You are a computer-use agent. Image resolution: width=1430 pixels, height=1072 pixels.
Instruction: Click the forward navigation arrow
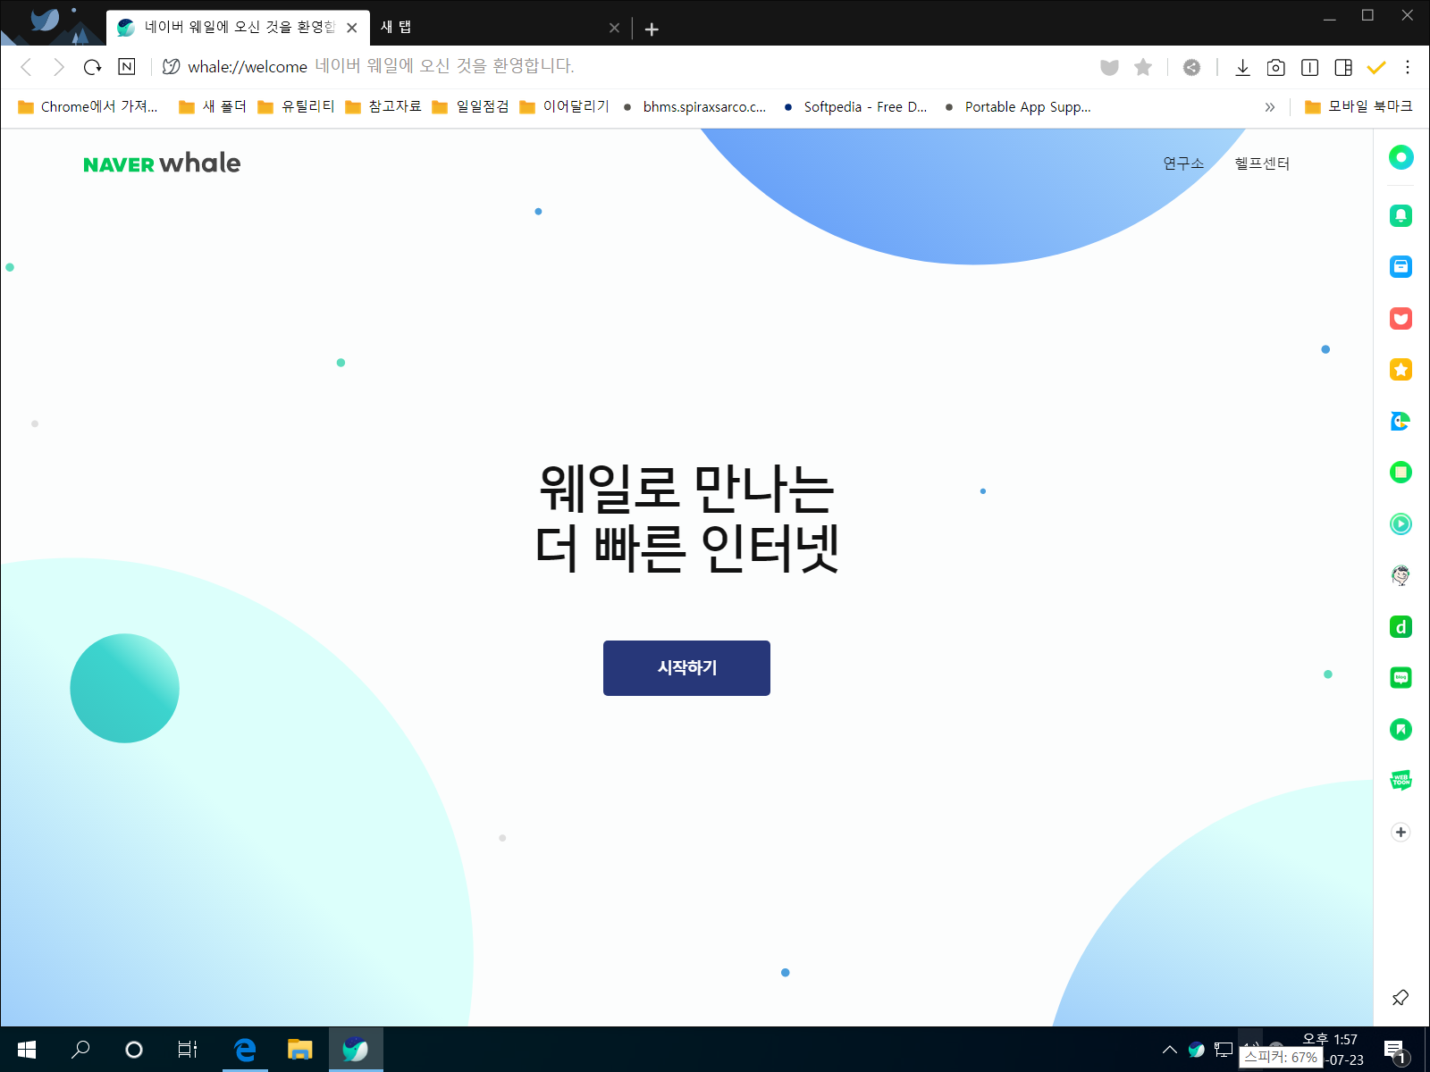pyautogui.click(x=59, y=67)
